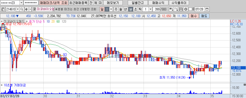Click the 최고 12,750 (15:07) annotation
The width and height of the screenshot is (246, 98).
click(x=19, y=24)
